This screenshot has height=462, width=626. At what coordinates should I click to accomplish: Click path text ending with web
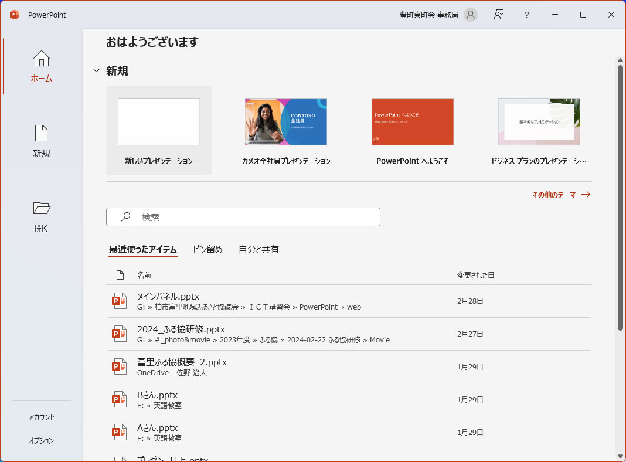pyautogui.click(x=249, y=307)
